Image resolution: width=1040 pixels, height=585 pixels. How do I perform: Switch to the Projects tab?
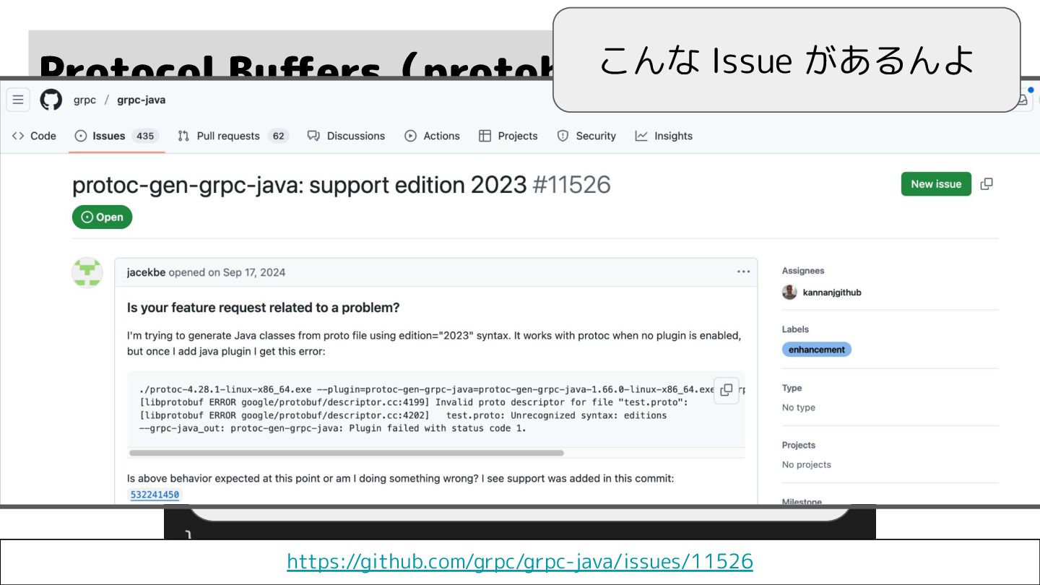508,136
